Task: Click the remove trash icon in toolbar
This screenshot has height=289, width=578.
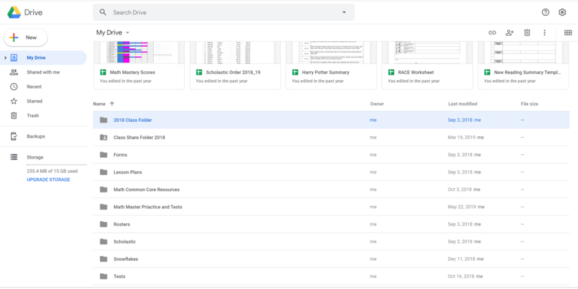Action: pos(527,32)
